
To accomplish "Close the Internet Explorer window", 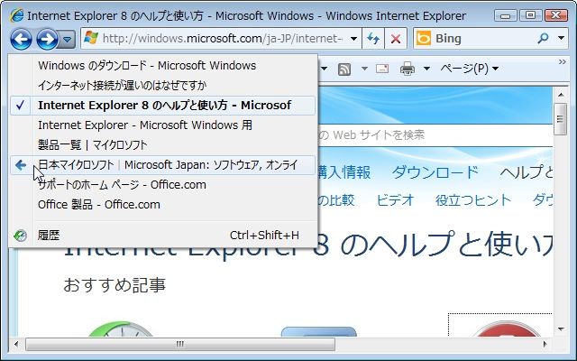I will click(x=556, y=15).
